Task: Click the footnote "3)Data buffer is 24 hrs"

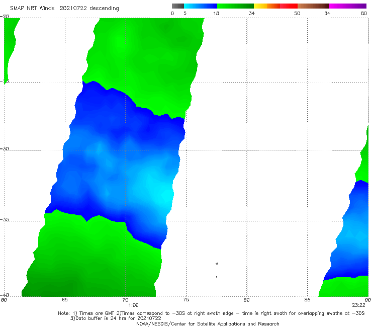Action: pyautogui.click(x=116, y=318)
